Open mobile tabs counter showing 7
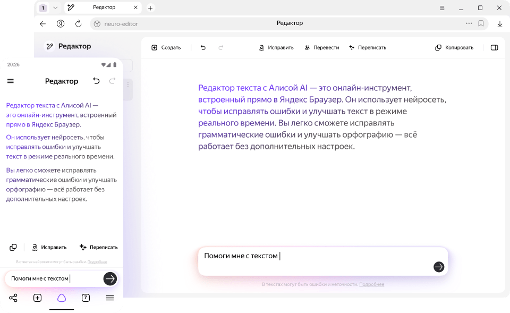Viewport: 510px width, 313px height. click(86, 298)
